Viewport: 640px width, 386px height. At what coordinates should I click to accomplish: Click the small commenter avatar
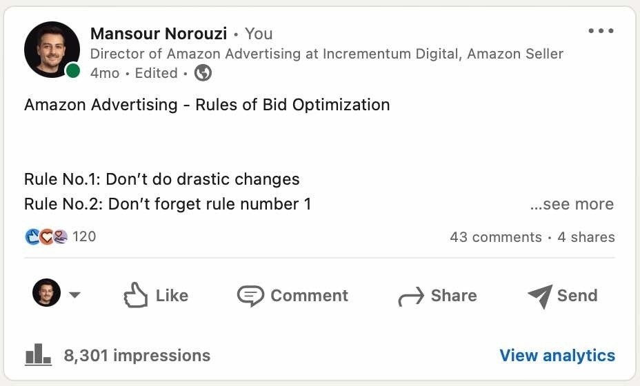tap(46, 293)
